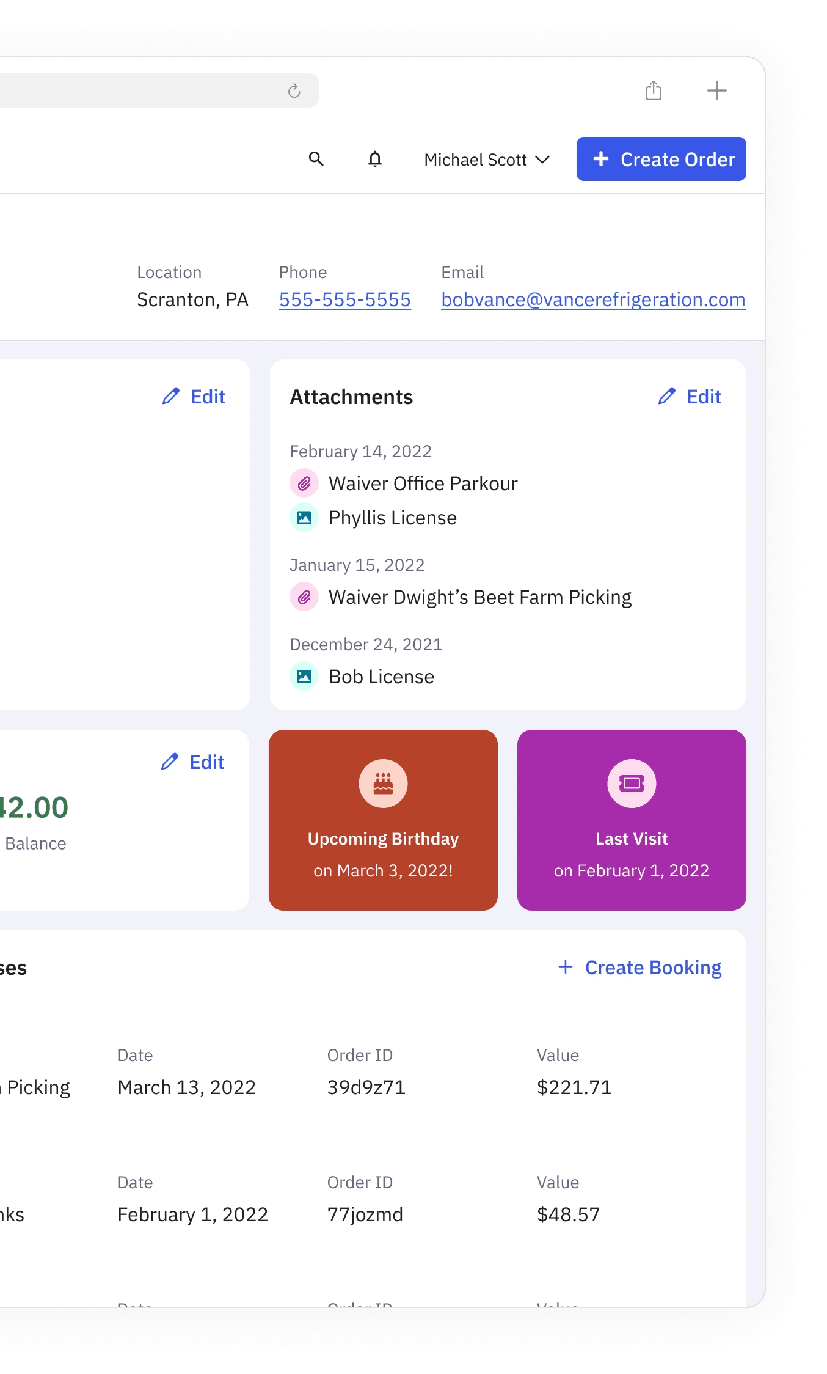This screenshot has height=1374, width=827.
Task: Add a new browser tab
Action: [716, 90]
